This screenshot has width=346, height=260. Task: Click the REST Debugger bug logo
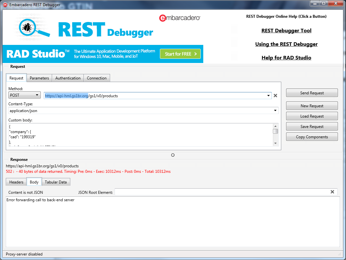[x=26, y=28]
